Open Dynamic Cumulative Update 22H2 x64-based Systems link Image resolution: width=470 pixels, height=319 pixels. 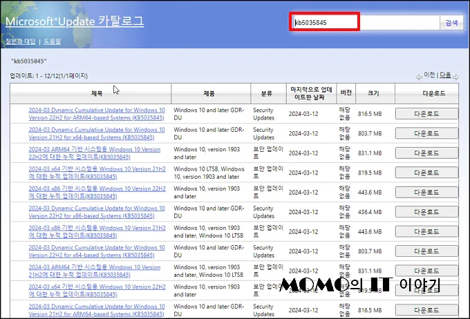[97, 251]
